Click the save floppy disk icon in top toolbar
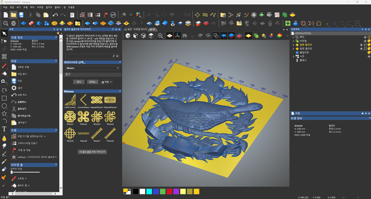The height and width of the screenshot is (199, 371). (x=21, y=15)
